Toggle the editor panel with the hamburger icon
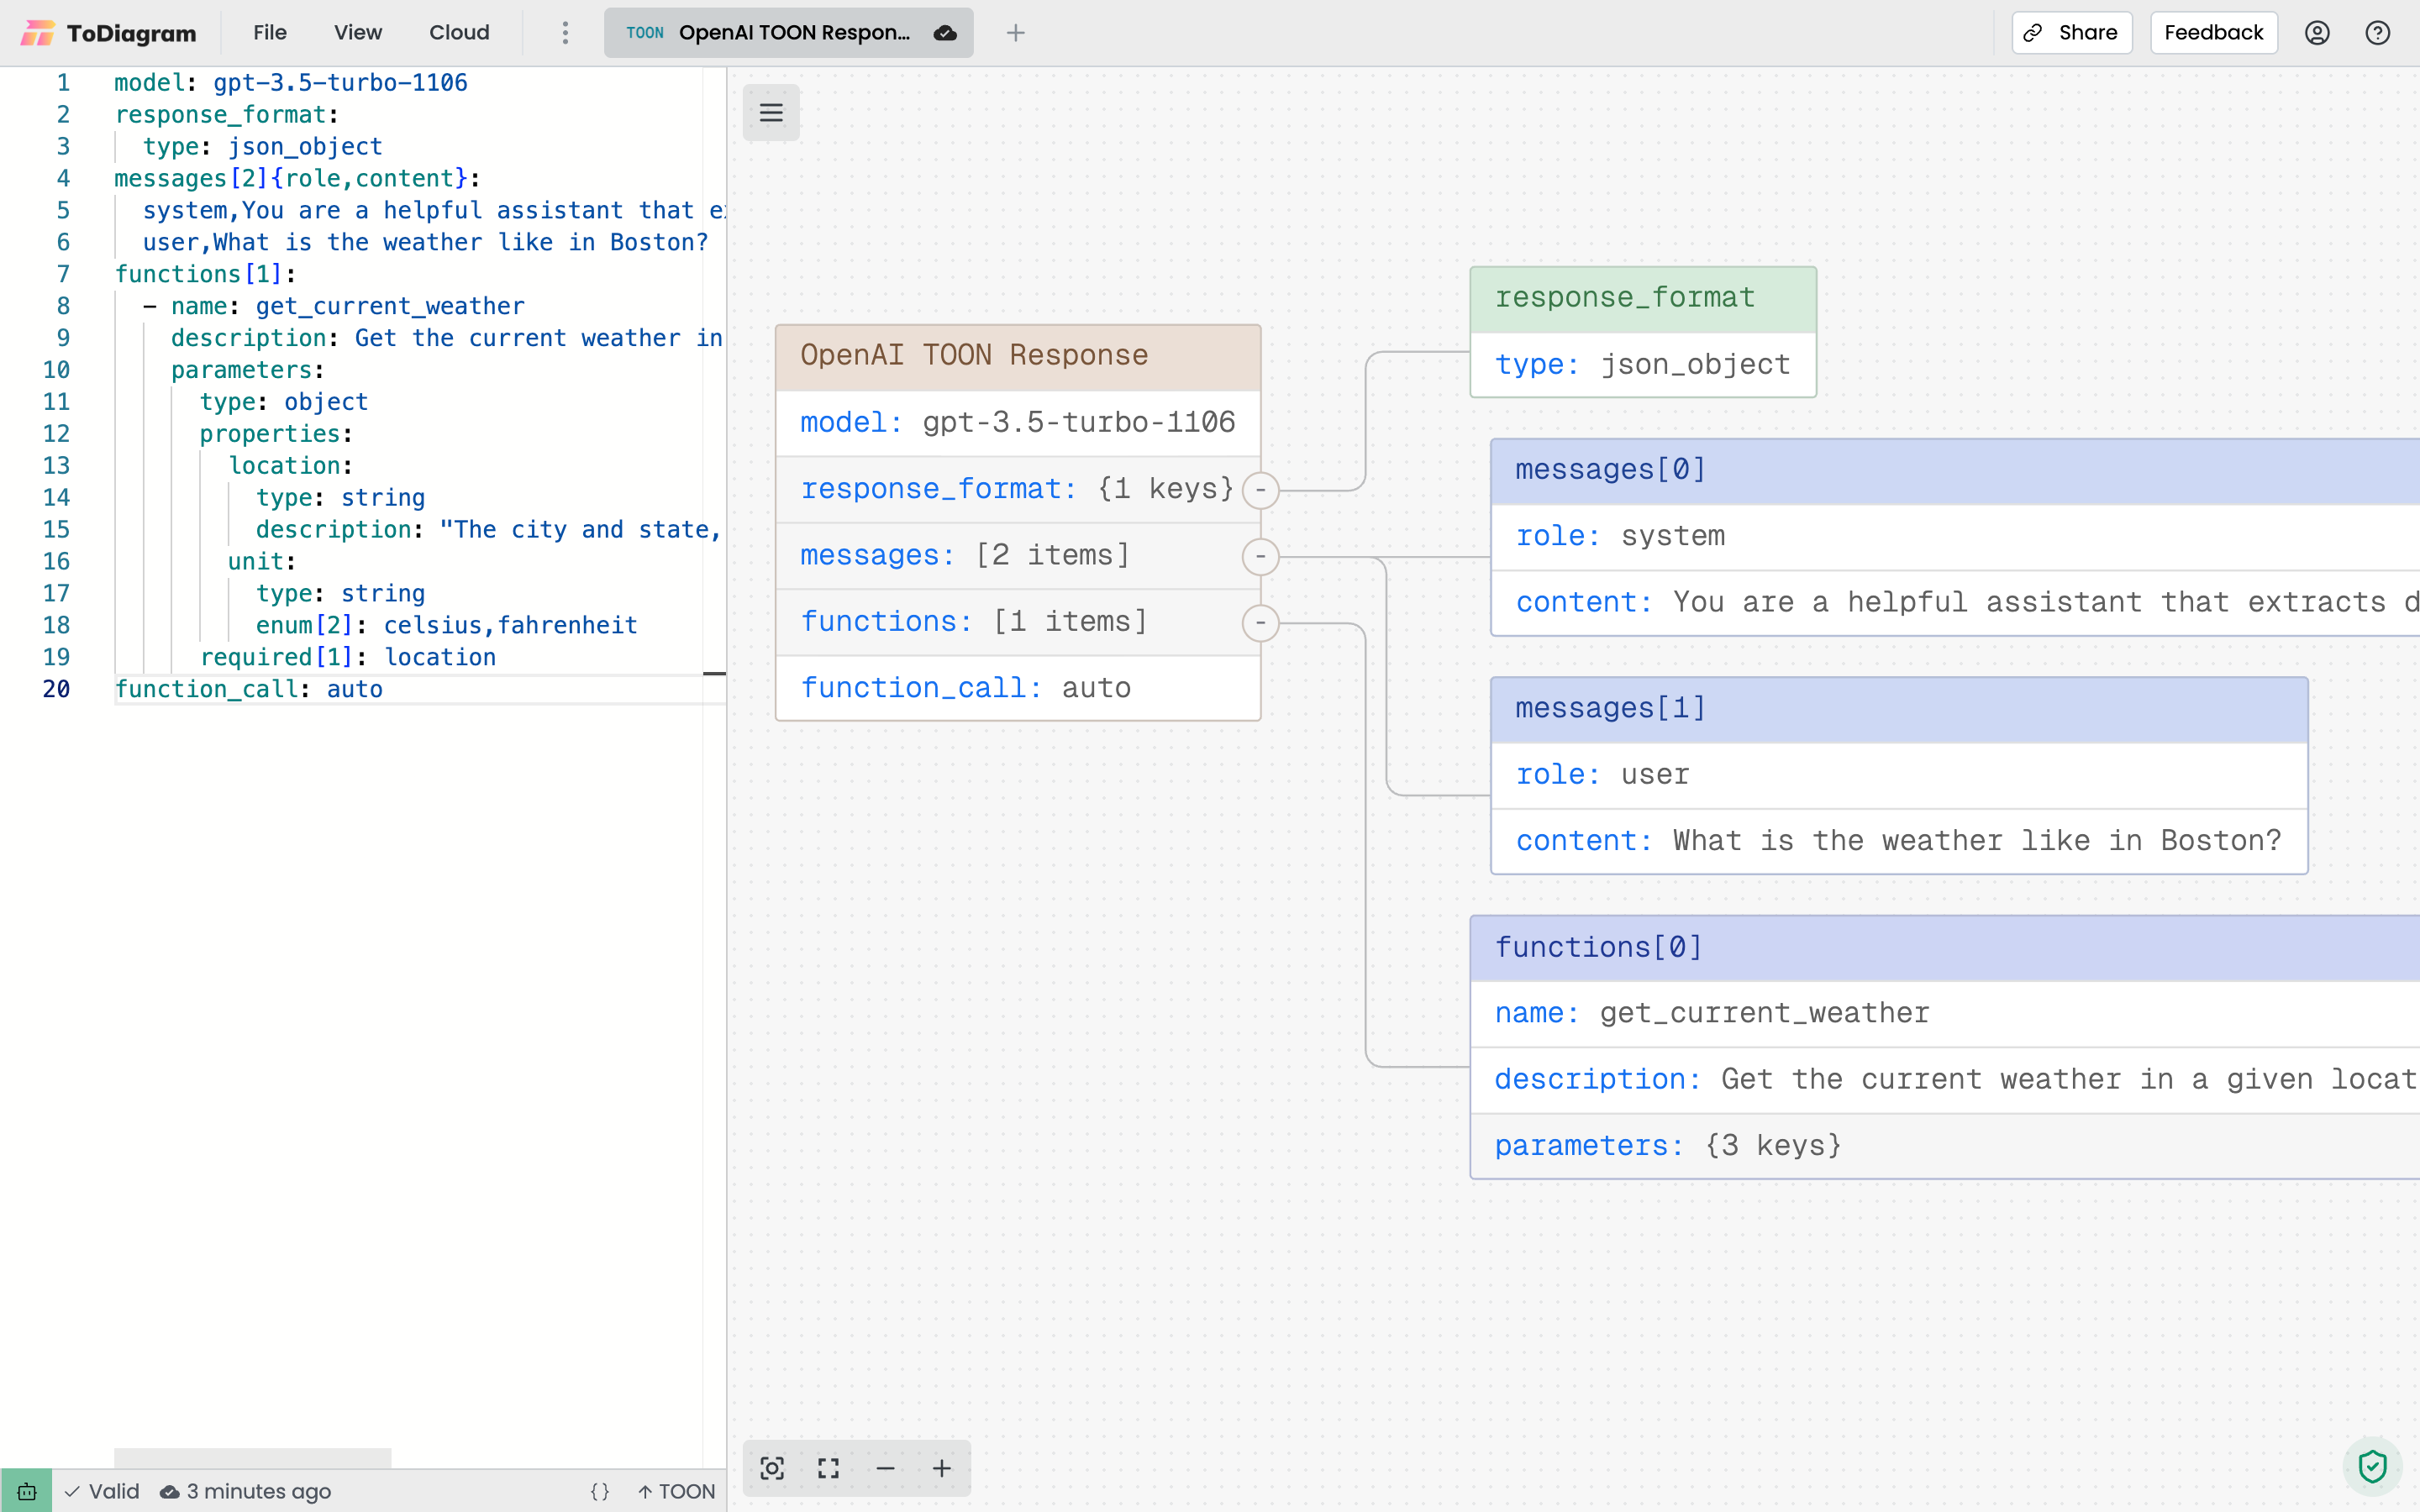Viewport: 2420px width, 1512px height. click(x=770, y=112)
